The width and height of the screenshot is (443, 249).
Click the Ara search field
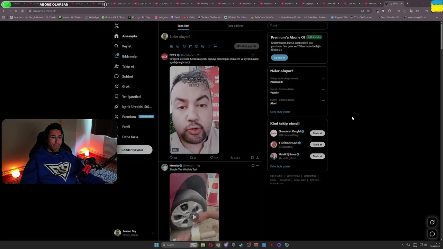point(298,26)
